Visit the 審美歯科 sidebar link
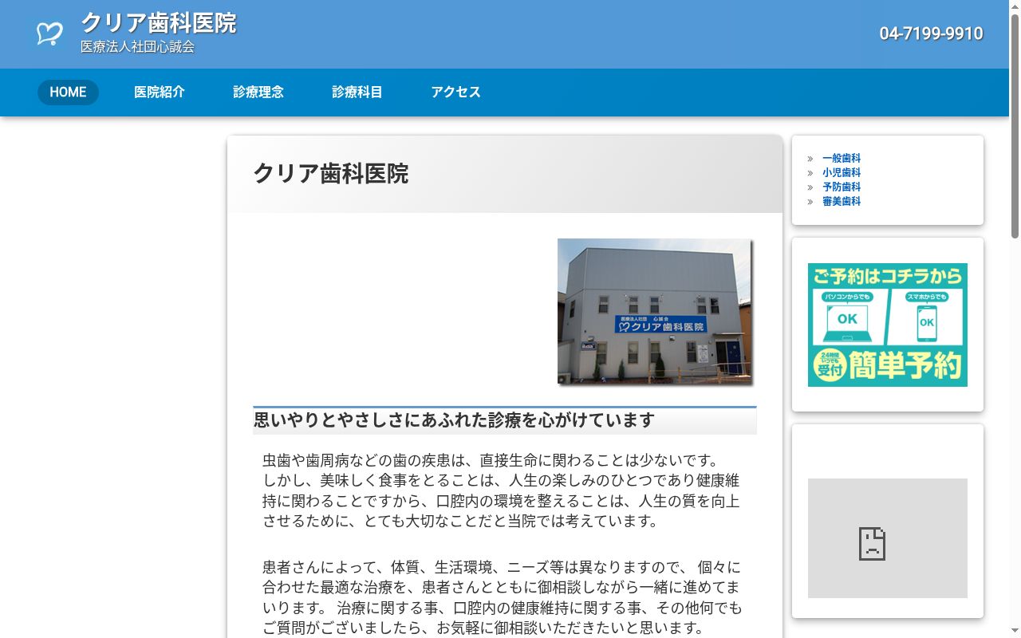The width and height of the screenshot is (1021, 638). click(x=842, y=202)
